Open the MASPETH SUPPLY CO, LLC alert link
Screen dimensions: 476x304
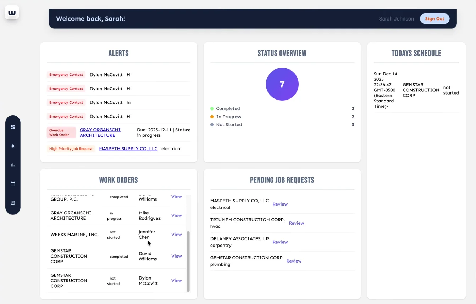128,148
